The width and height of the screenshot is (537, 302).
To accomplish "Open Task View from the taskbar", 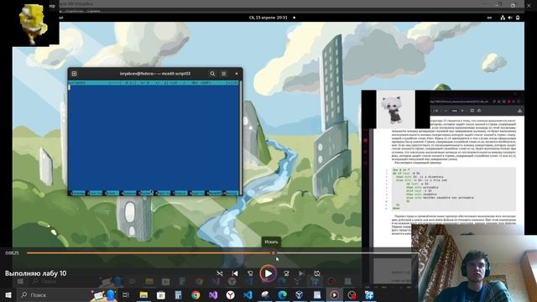I will pyautogui.click(x=126, y=294).
